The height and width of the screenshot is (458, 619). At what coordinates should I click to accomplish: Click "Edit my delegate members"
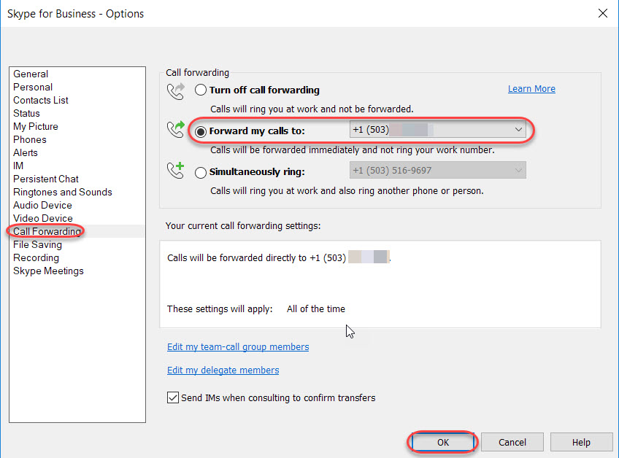pyautogui.click(x=223, y=370)
